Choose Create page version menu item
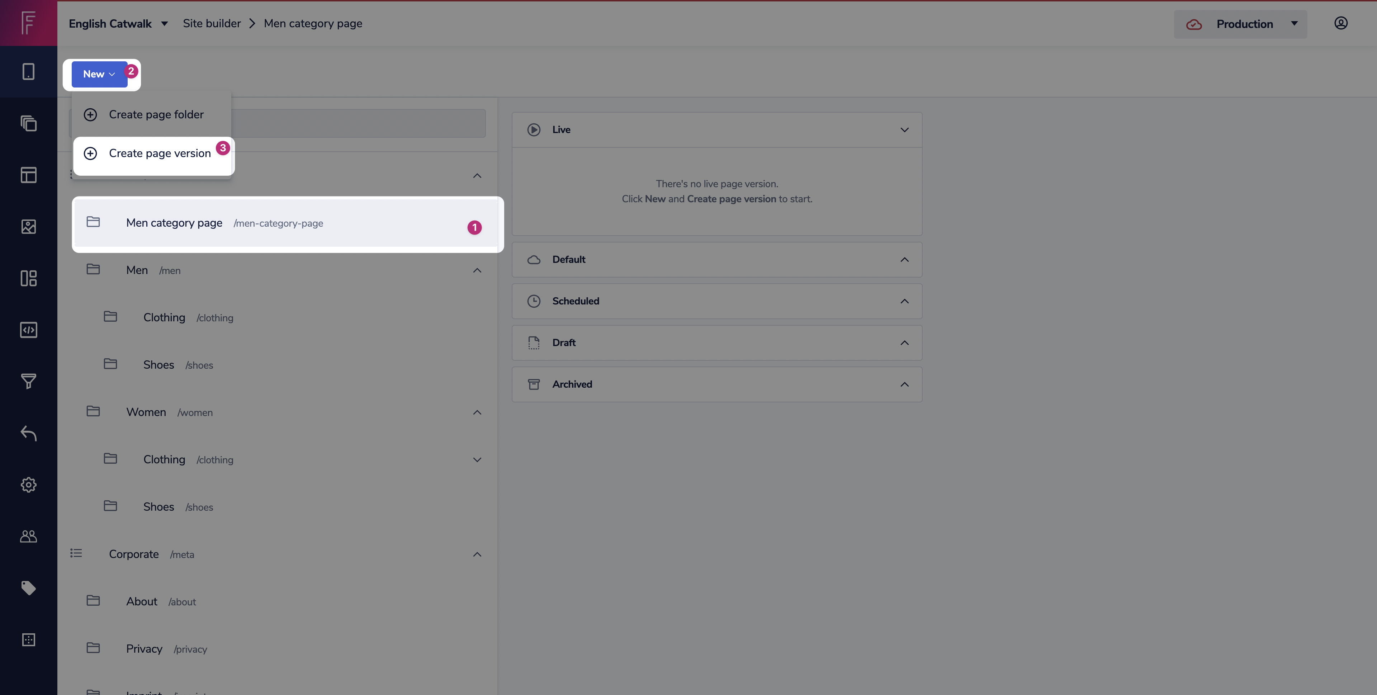The height and width of the screenshot is (695, 1377). point(159,153)
